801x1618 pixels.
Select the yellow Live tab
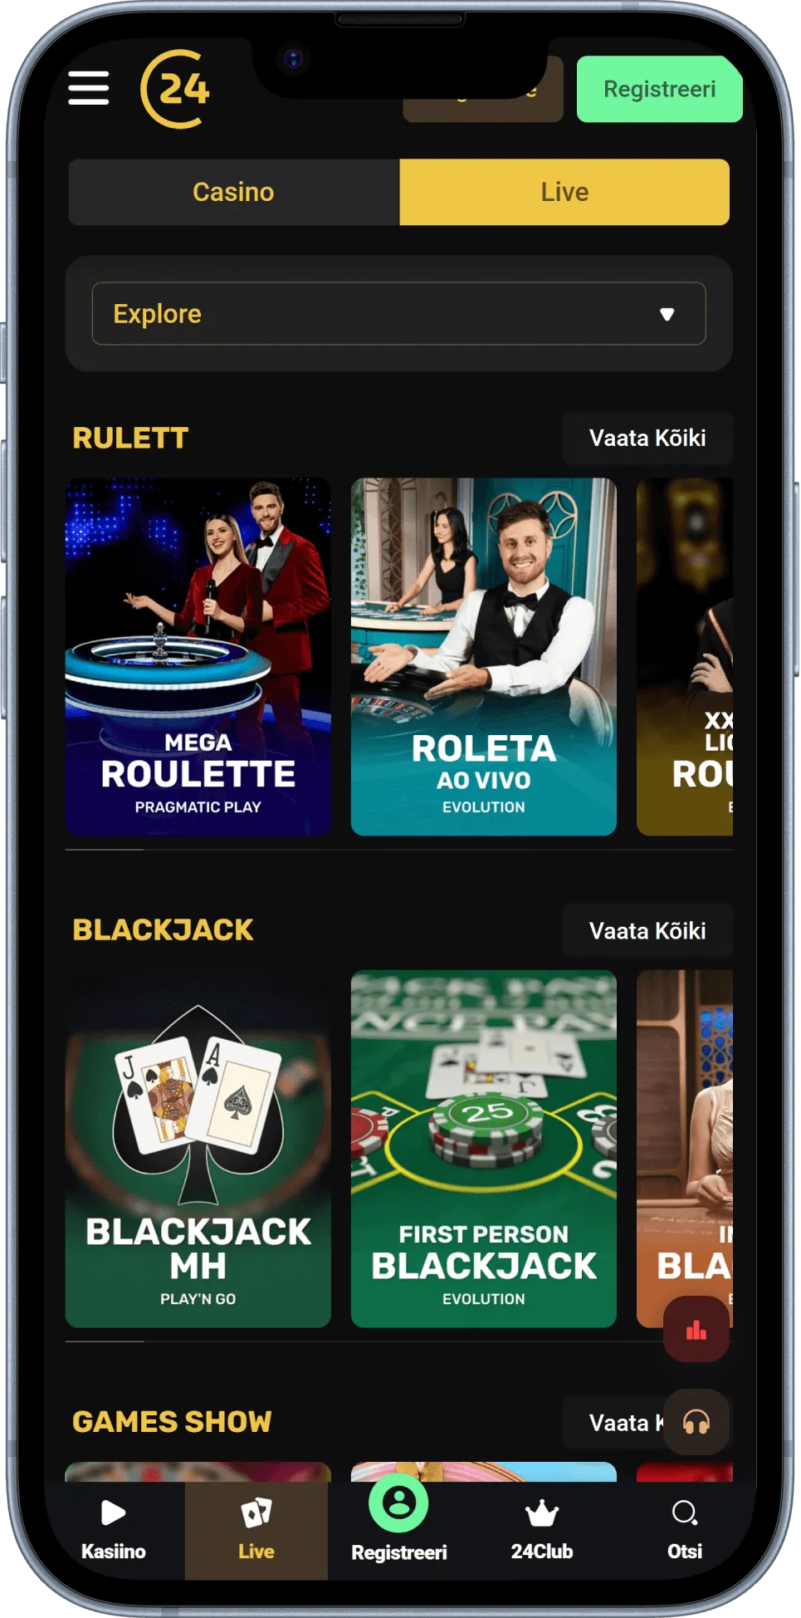[564, 192]
